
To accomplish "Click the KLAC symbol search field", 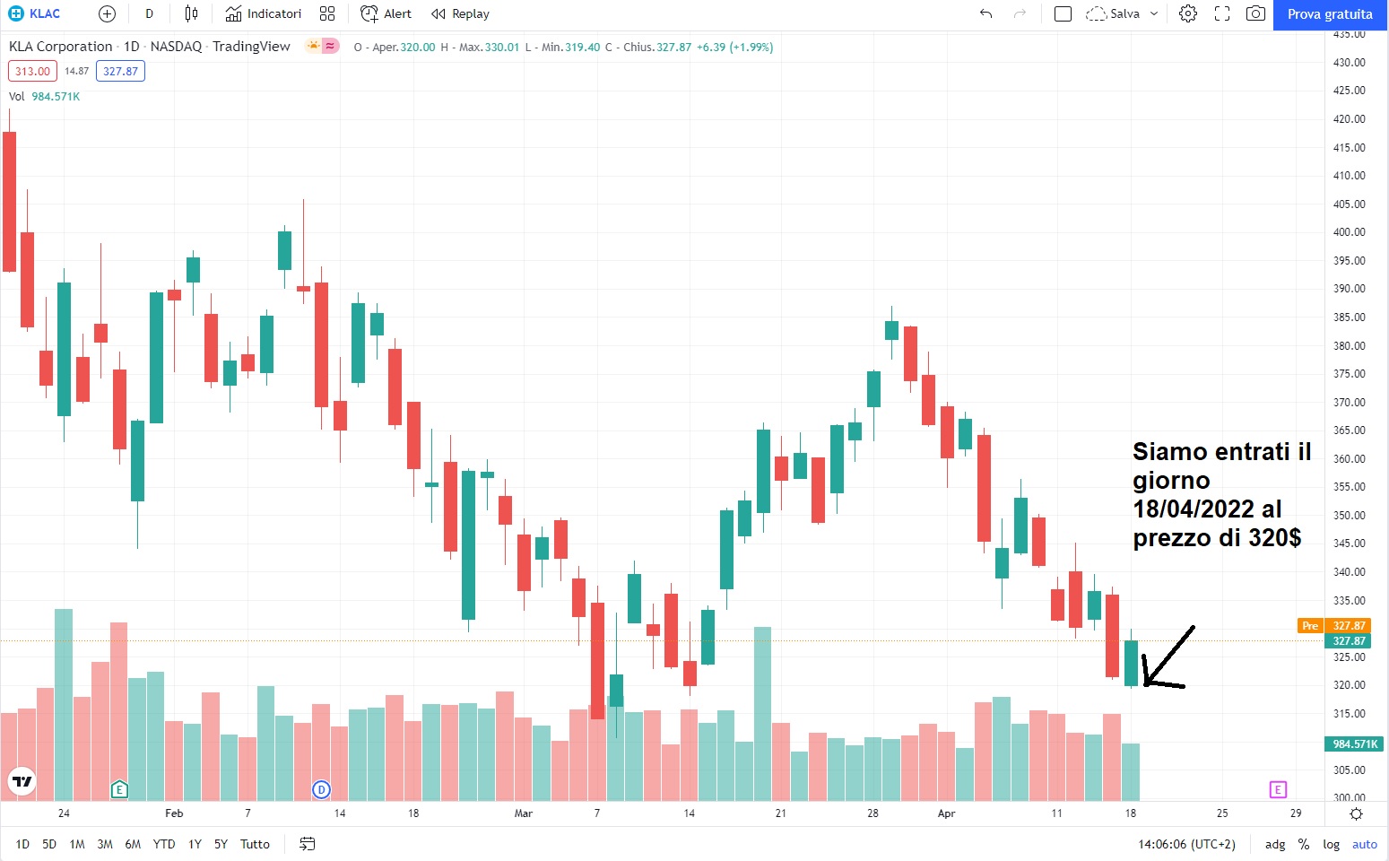I will tap(36, 13).
